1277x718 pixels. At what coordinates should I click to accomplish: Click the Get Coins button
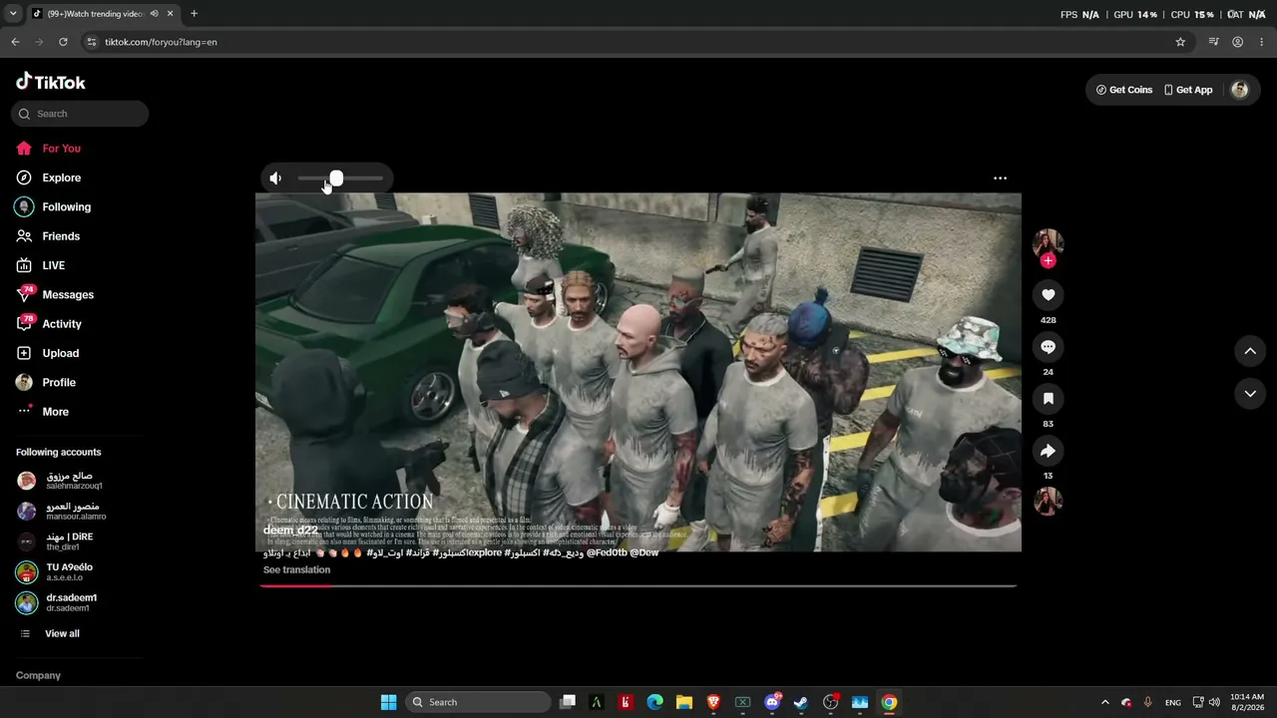pyautogui.click(x=1124, y=90)
